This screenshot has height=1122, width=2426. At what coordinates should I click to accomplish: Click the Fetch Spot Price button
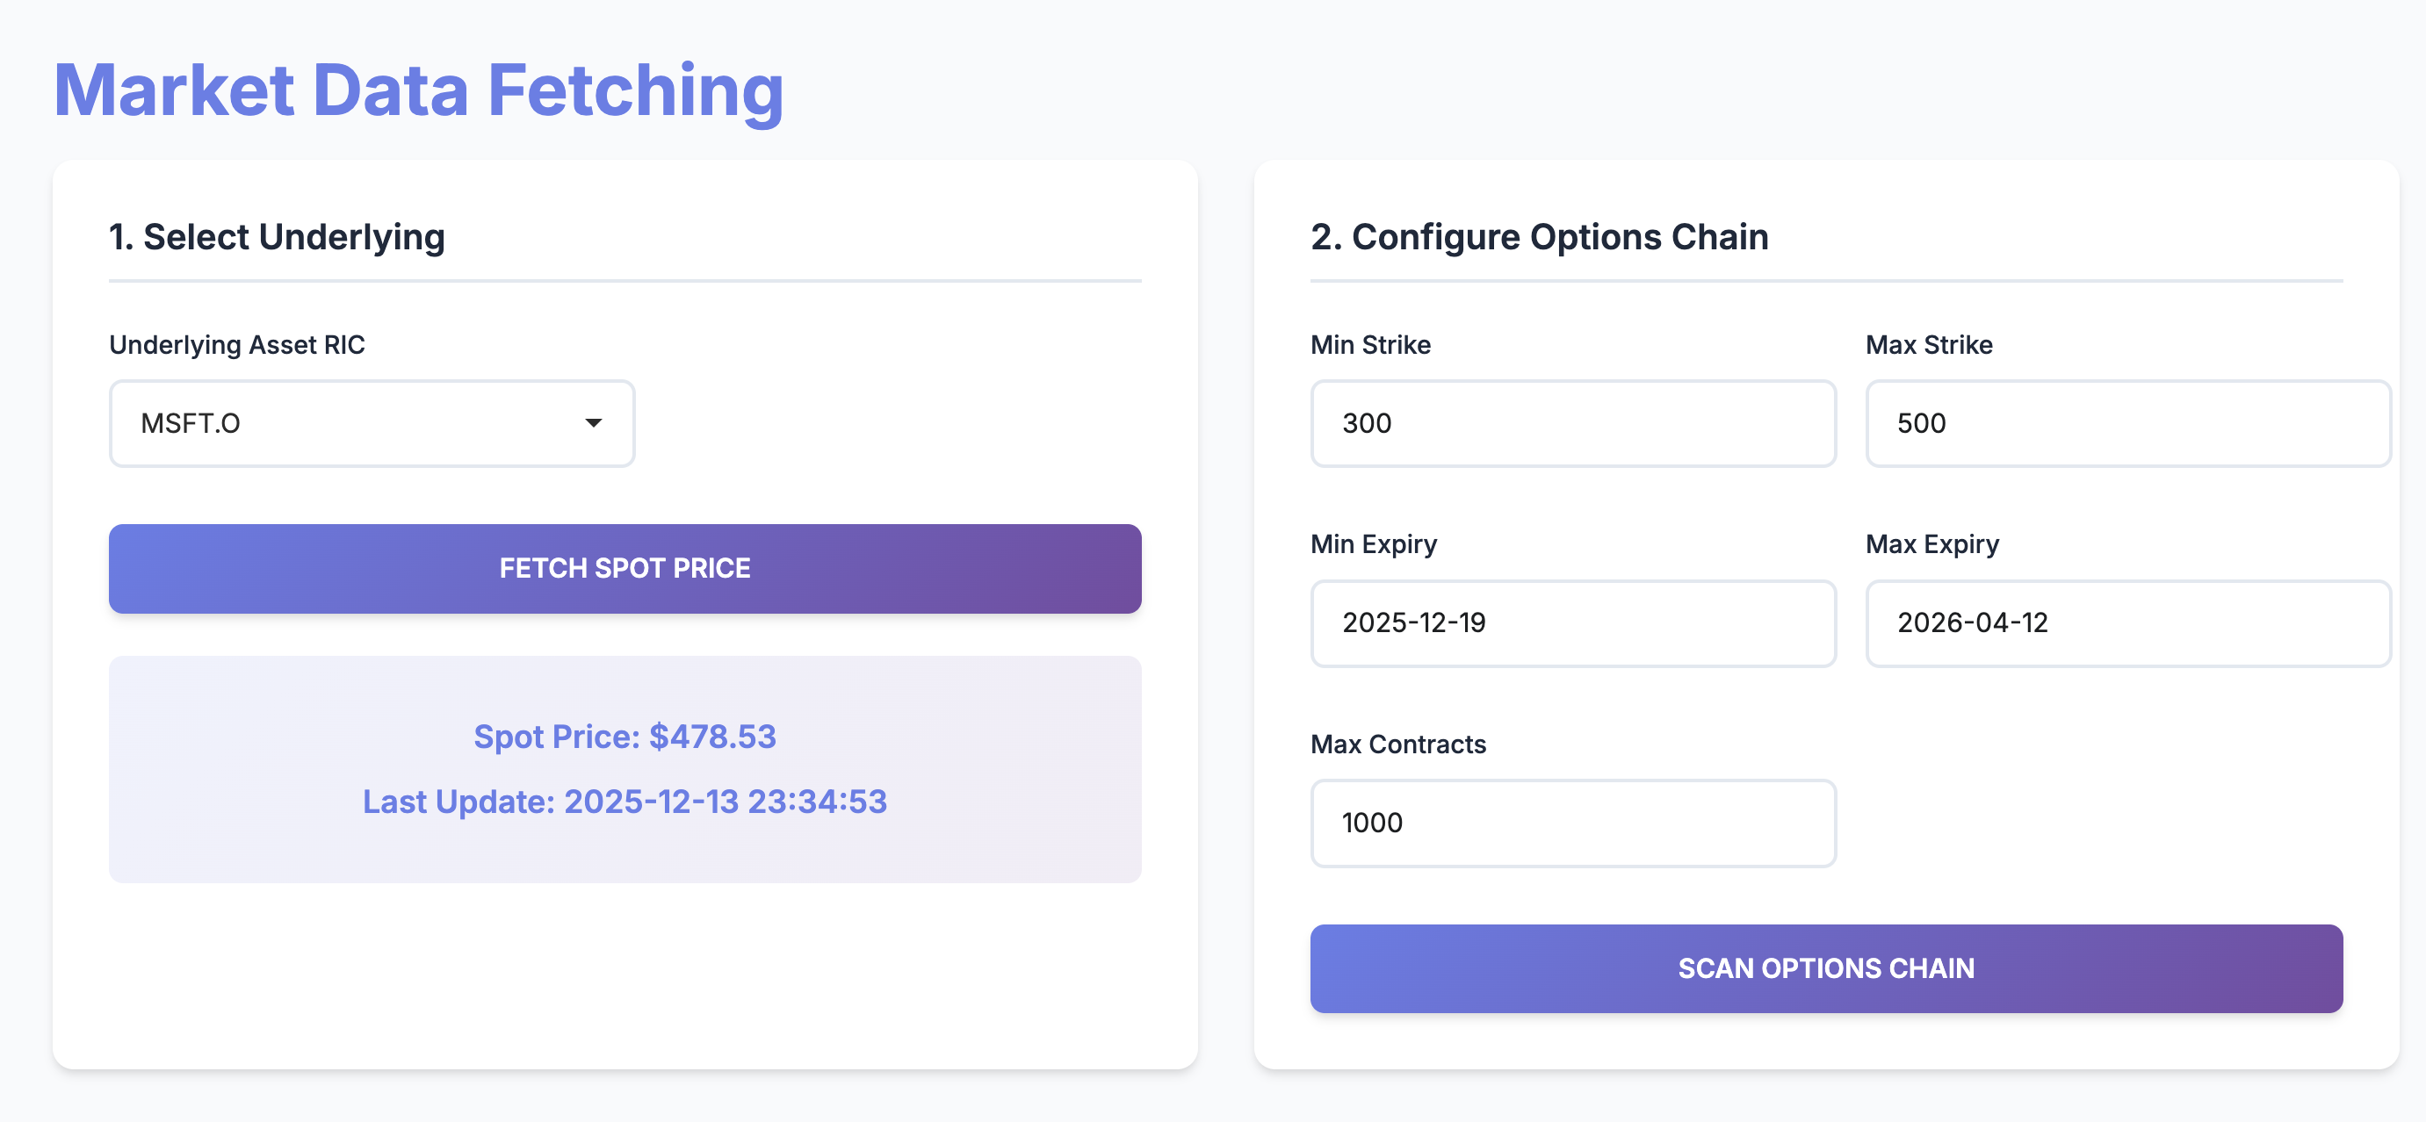point(625,568)
